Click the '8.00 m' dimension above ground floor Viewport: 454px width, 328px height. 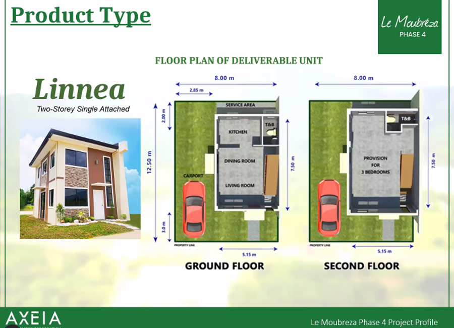[224, 78]
